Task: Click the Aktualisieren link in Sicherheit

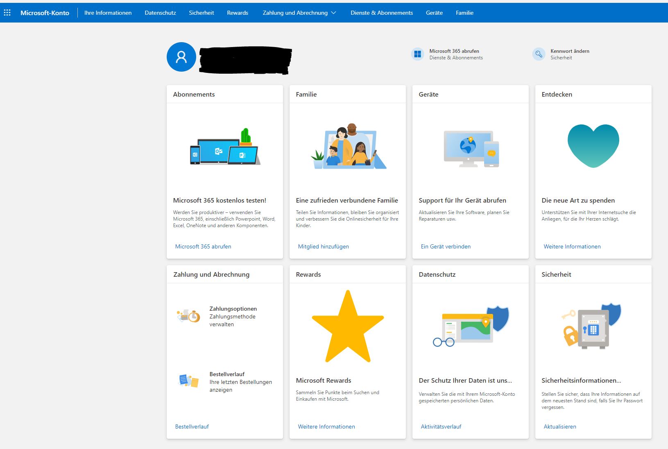Action: click(560, 426)
